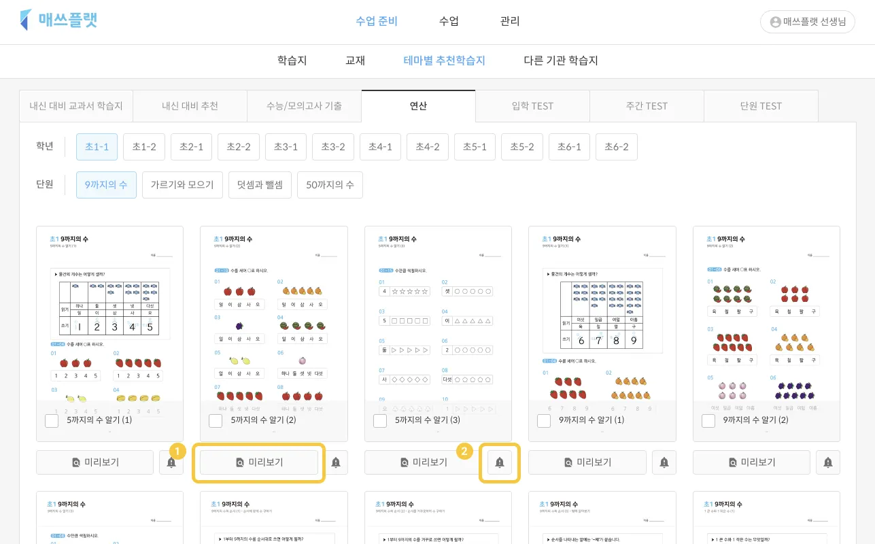Enable the 9까지의 수 알기 (2) checkbox
Viewport: 875px width, 544px height.
click(x=708, y=421)
